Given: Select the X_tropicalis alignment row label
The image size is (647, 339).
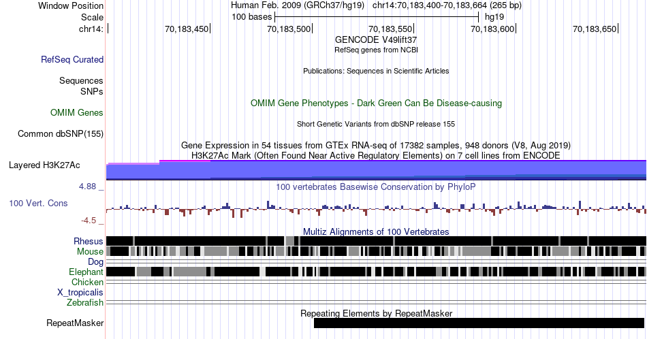Looking at the screenshot, I should tap(80, 293).
